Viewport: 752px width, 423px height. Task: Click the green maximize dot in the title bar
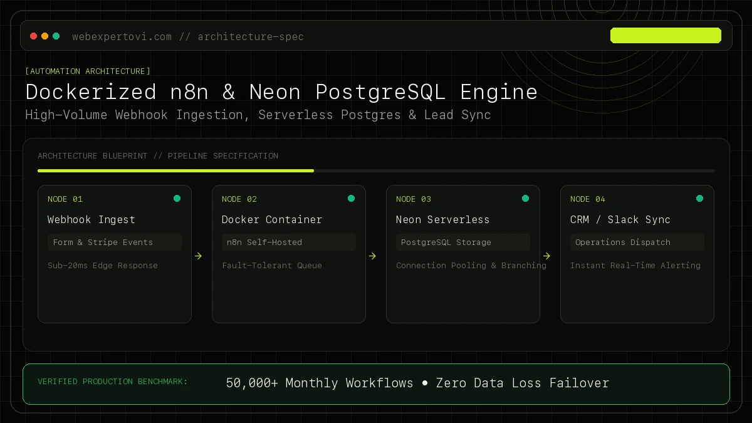[x=56, y=36]
